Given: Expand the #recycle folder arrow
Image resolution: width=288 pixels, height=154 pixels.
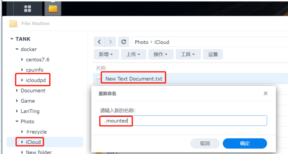Looking at the screenshot, I should [x=22, y=132].
